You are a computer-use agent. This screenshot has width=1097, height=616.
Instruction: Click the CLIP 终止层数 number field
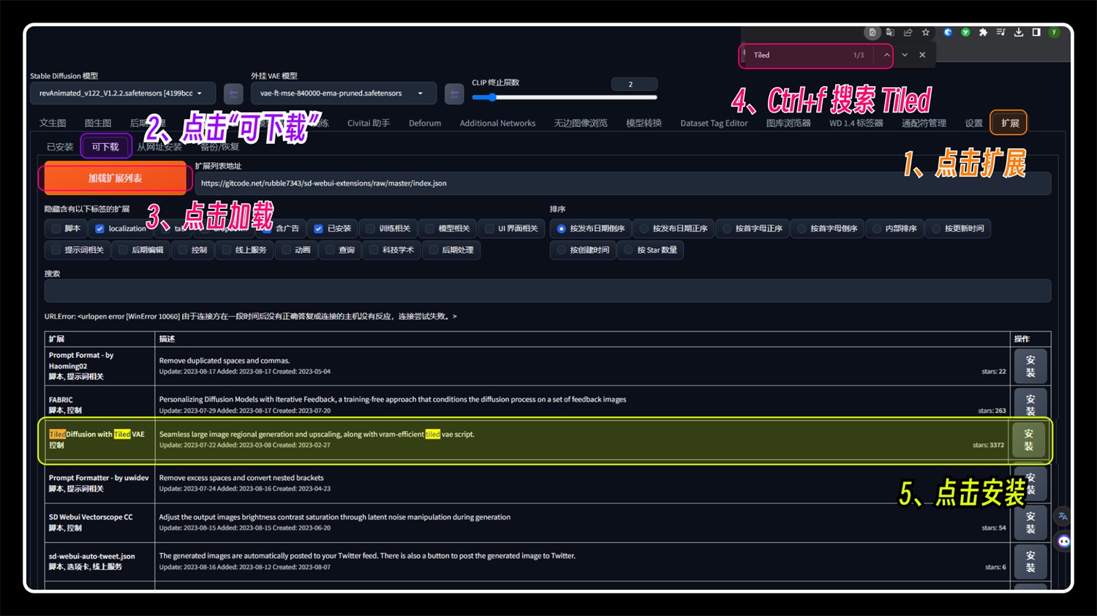click(634, 84)
